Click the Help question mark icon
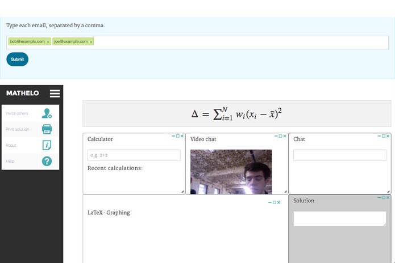Viewport: 395px width, 280px height. point(47,161)
